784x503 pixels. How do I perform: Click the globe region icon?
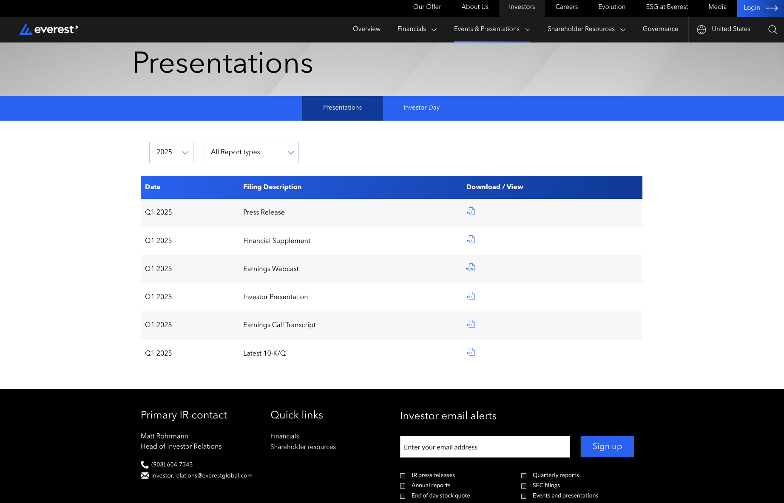[702, 29]
